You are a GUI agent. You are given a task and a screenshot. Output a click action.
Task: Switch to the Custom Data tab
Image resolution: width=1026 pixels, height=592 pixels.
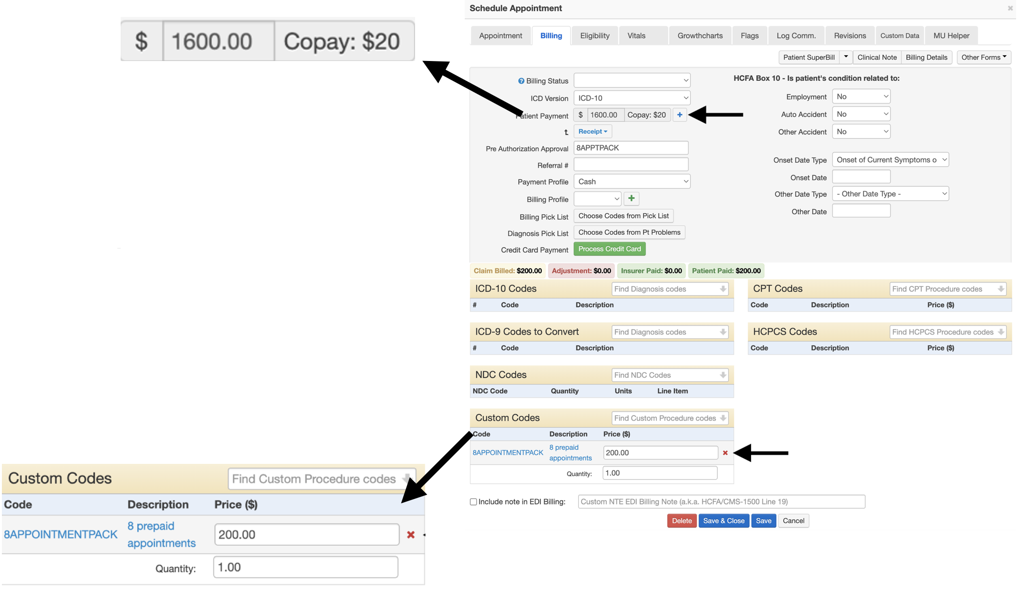(x=899, y=35)
